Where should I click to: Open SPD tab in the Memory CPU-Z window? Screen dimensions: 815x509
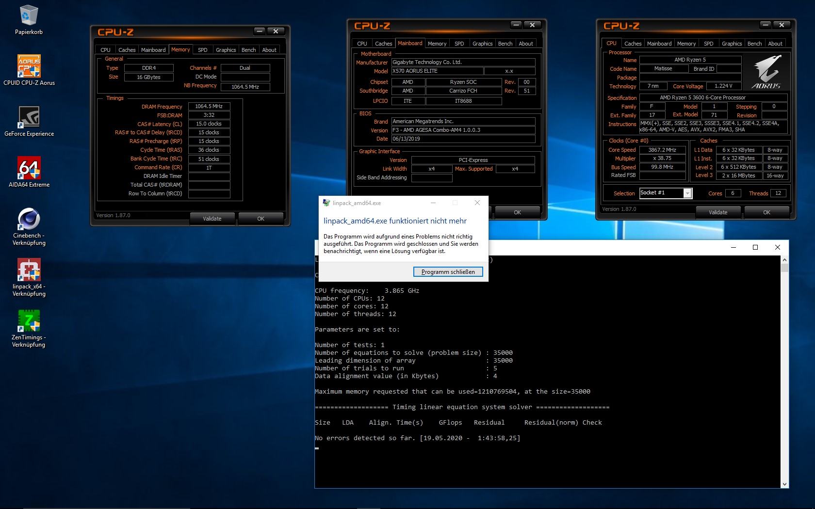[202, 50]
